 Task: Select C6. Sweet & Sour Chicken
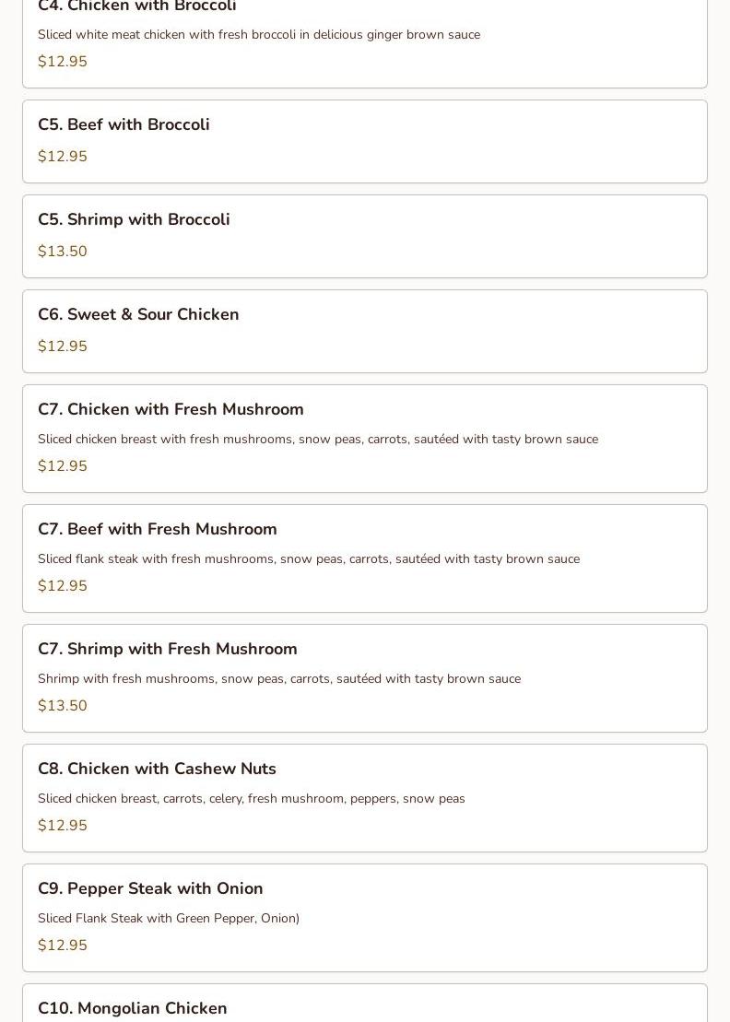pyautogui.click(x=365, y=331)
